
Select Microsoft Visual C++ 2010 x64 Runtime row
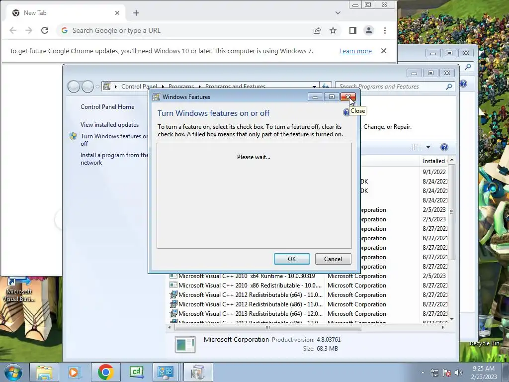coord(308,276)
